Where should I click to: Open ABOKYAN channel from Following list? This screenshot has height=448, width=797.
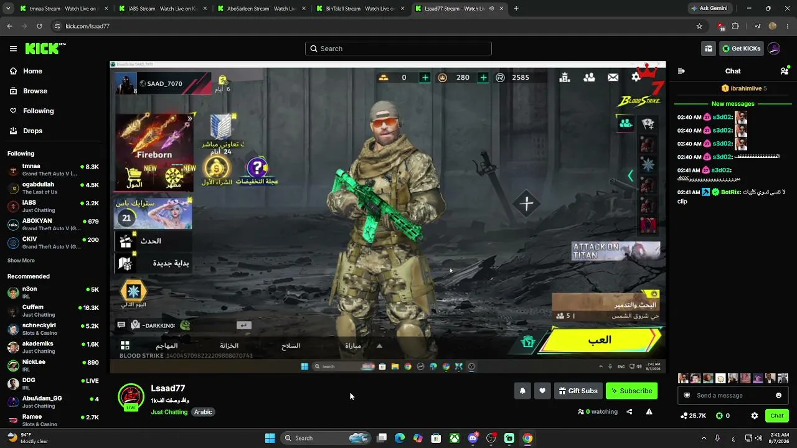click(x=53, y=225)
